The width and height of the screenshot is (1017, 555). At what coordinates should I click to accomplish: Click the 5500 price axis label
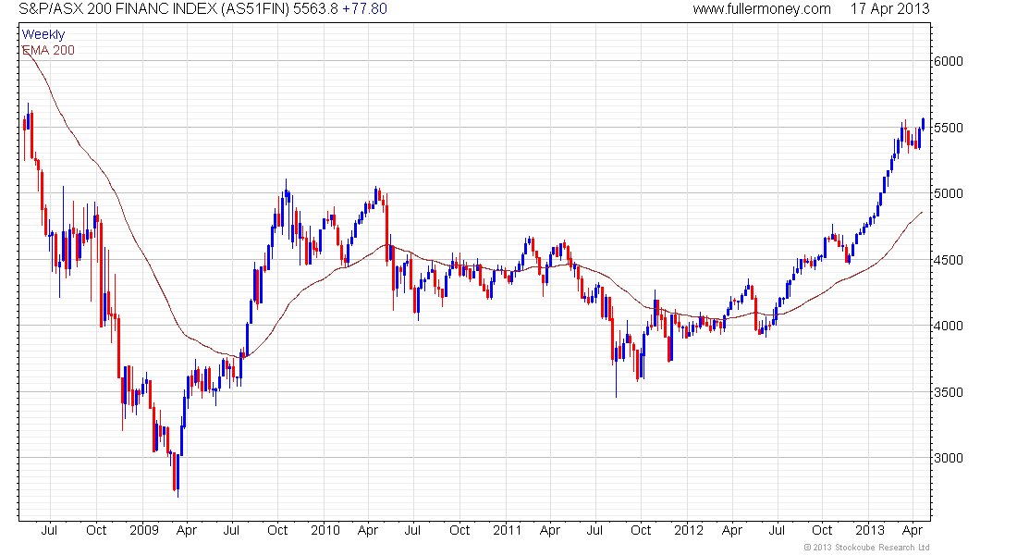[949, 128]
